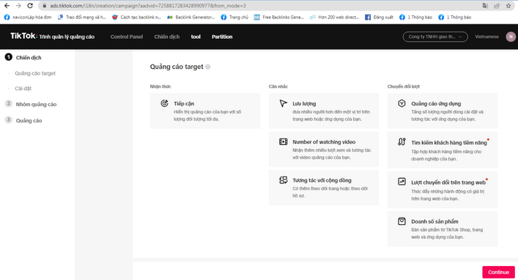This screenshot has height=280, width=518.
Task: Click the Continue button
Action: tap(498, 272)
